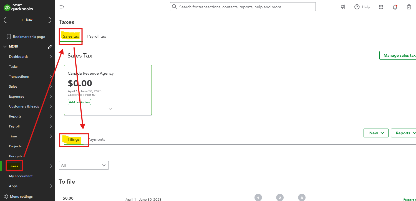This screenshot has height=201, width=416.
Task: Click step 3 circle in filing progress
Action: pos(302,197)
